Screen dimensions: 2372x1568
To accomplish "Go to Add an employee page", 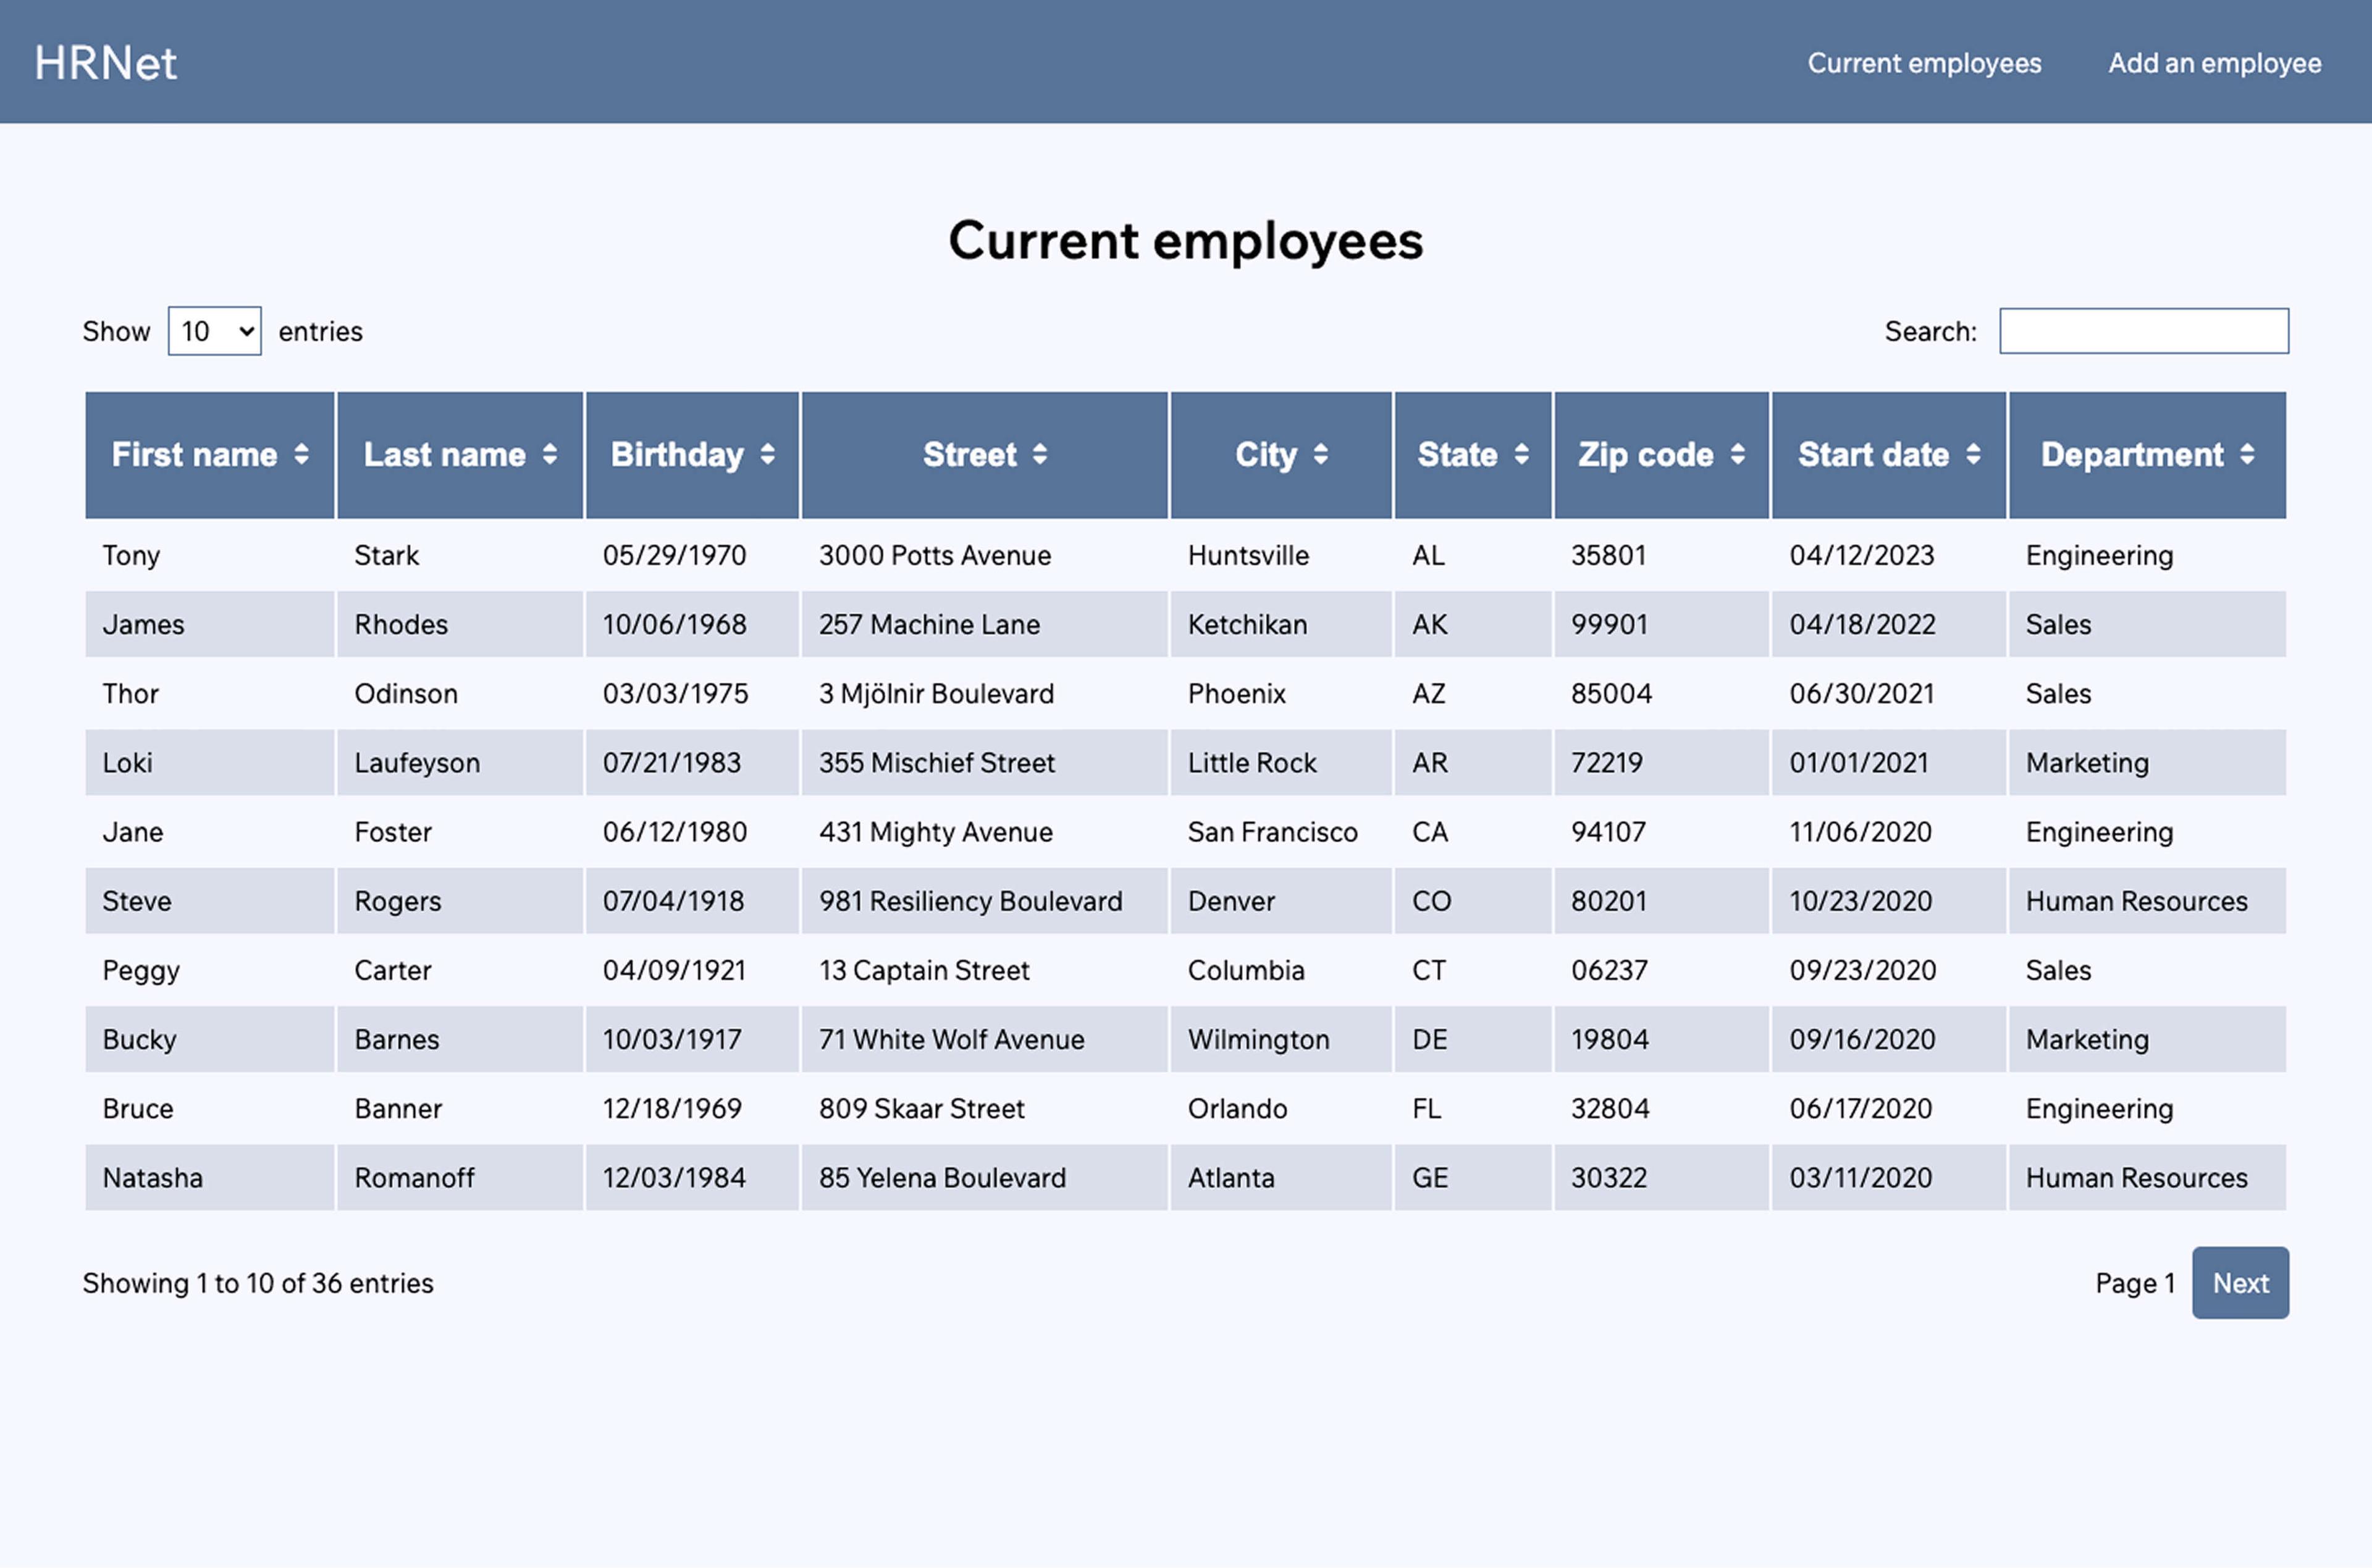I will pyautogui.click(x=2214, y=63).
